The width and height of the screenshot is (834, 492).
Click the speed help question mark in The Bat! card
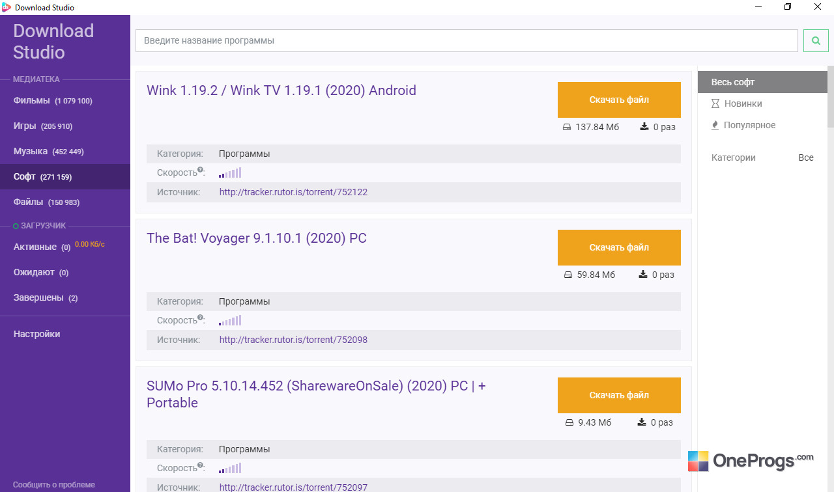coord(201,318)
